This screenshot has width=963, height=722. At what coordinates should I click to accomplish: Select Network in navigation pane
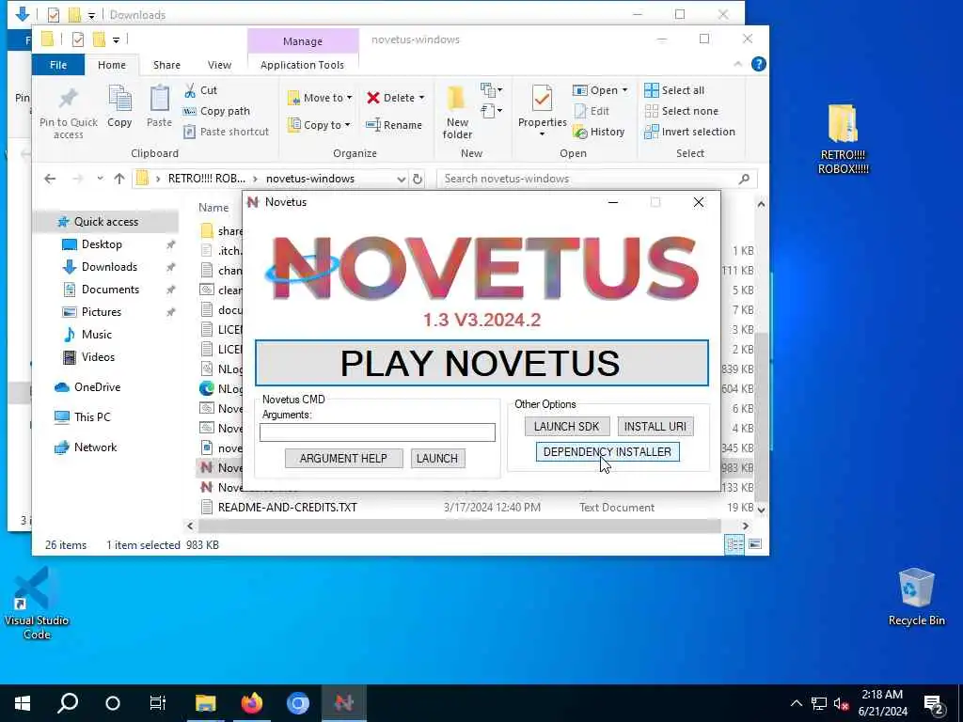coord(86,447)
